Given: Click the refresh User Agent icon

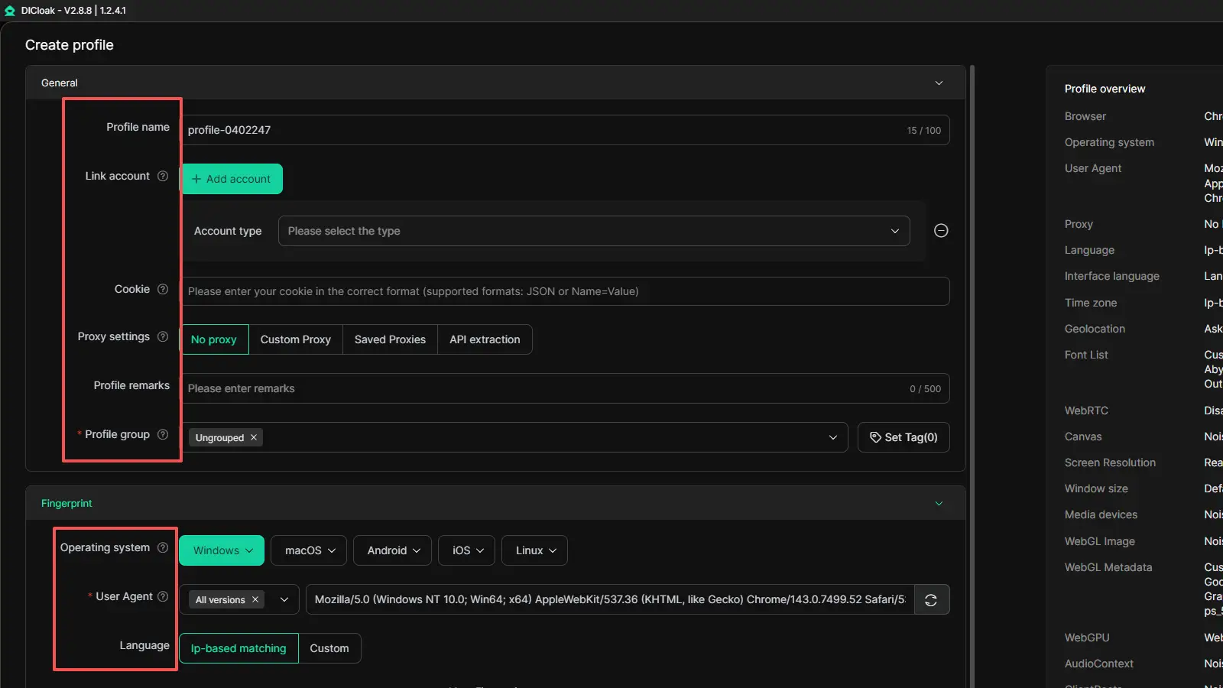Looking at the screenshot, I should [x=930, y=600].
